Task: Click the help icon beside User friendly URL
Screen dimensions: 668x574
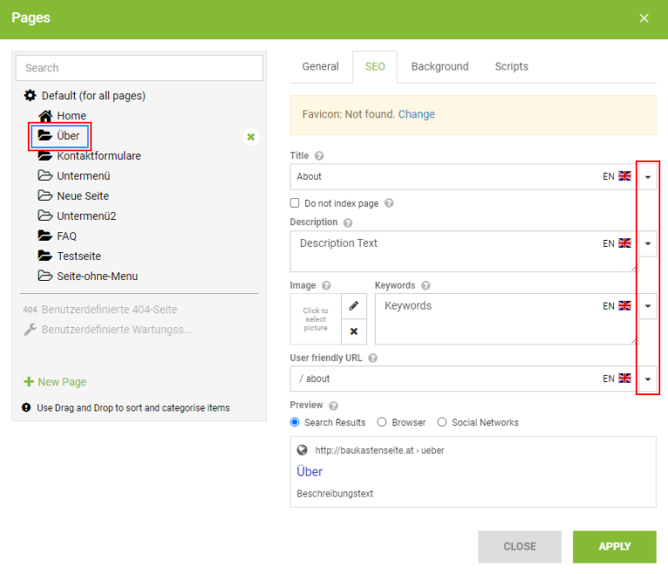Action: point(373,358)
